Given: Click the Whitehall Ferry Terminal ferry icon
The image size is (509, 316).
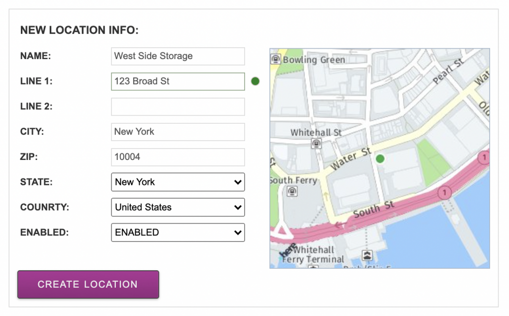Looking at the screenshot, I should click(367, 255).
